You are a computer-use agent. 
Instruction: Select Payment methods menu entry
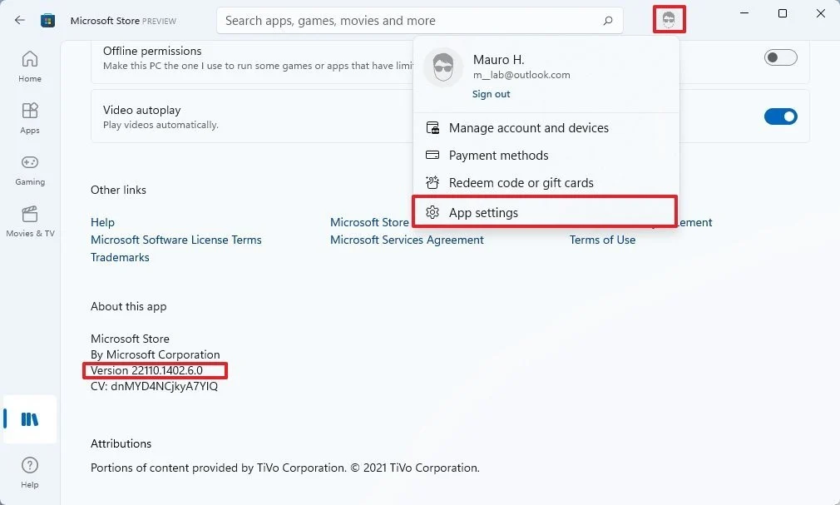tap(546, 156)
